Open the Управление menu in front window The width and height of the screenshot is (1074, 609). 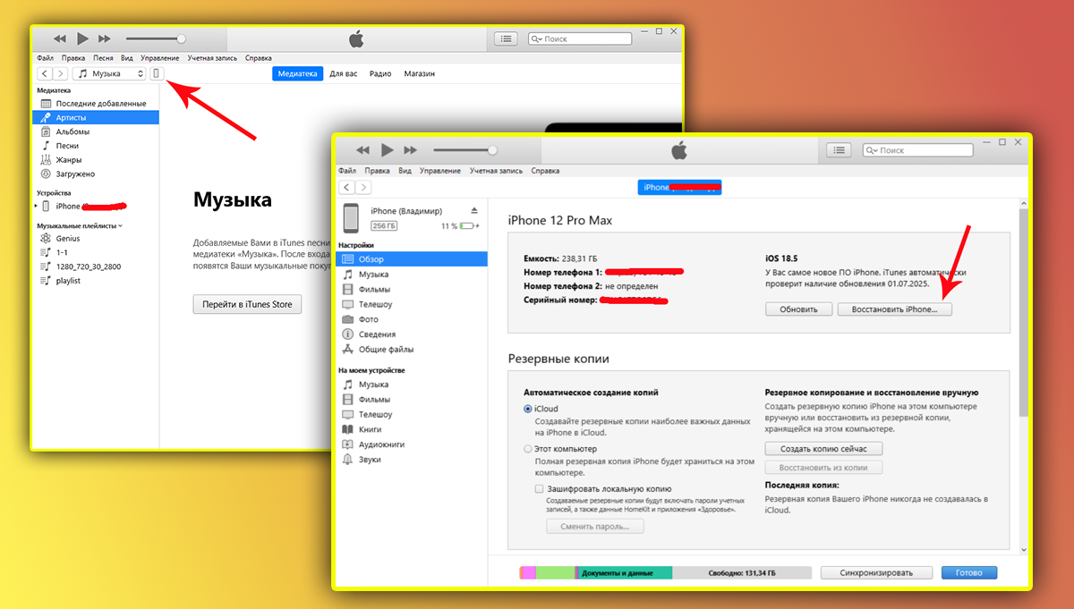coord(440,171)
